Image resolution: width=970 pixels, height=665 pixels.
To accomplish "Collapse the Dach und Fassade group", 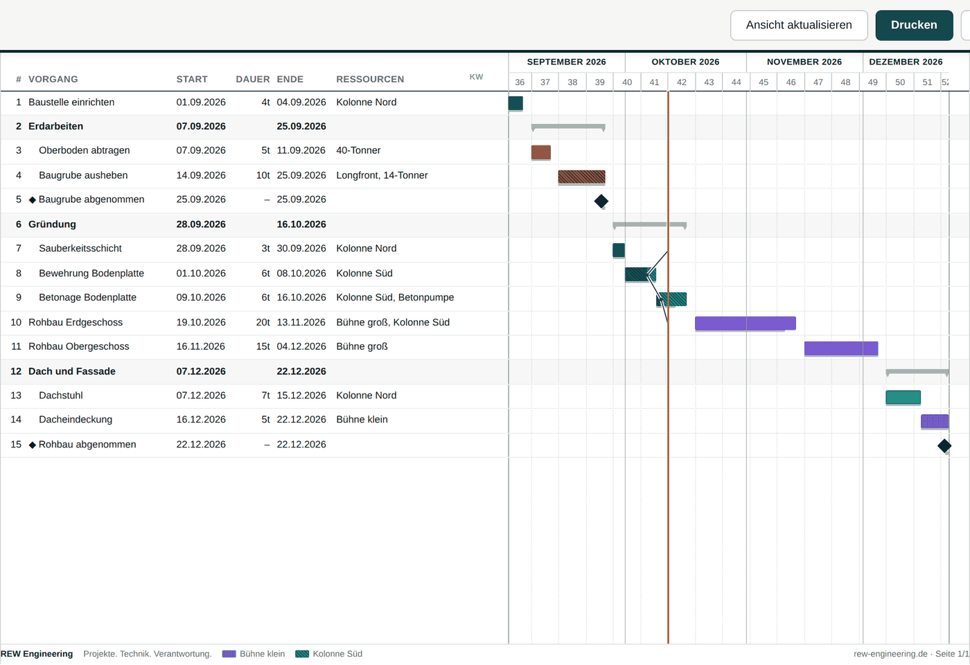I will coord(72,371).
